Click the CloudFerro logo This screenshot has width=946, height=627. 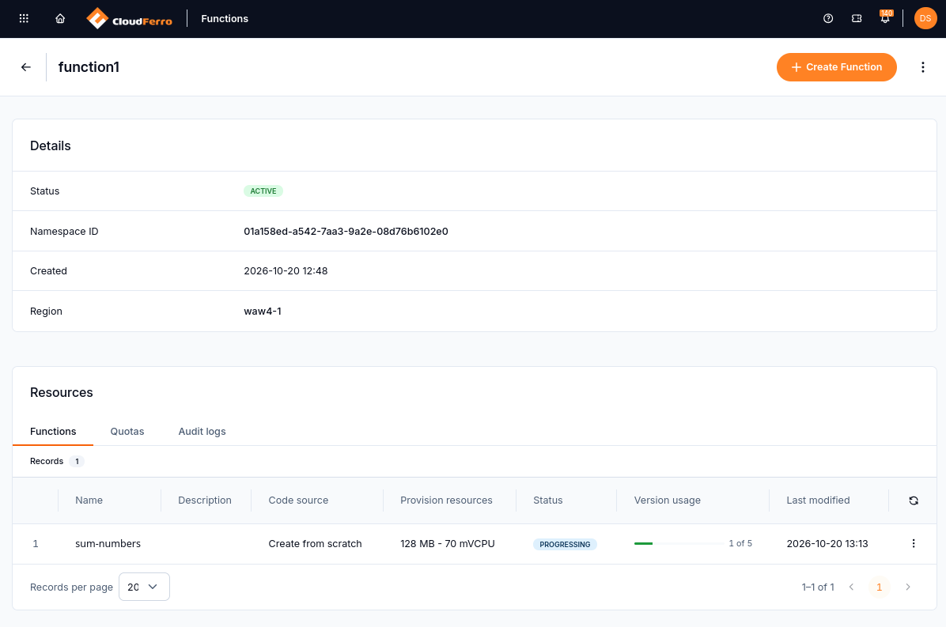(x=129, y=19)
